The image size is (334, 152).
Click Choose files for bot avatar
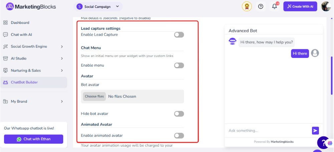(95, 96)
